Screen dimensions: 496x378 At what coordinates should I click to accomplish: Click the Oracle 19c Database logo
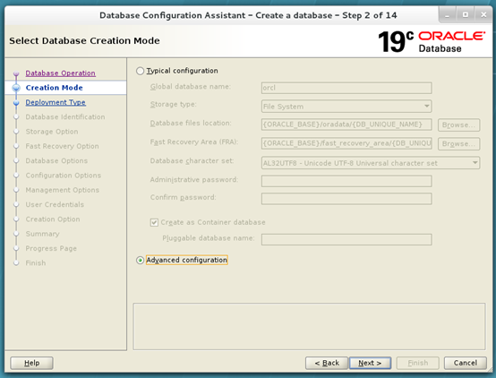coord(432,41)
